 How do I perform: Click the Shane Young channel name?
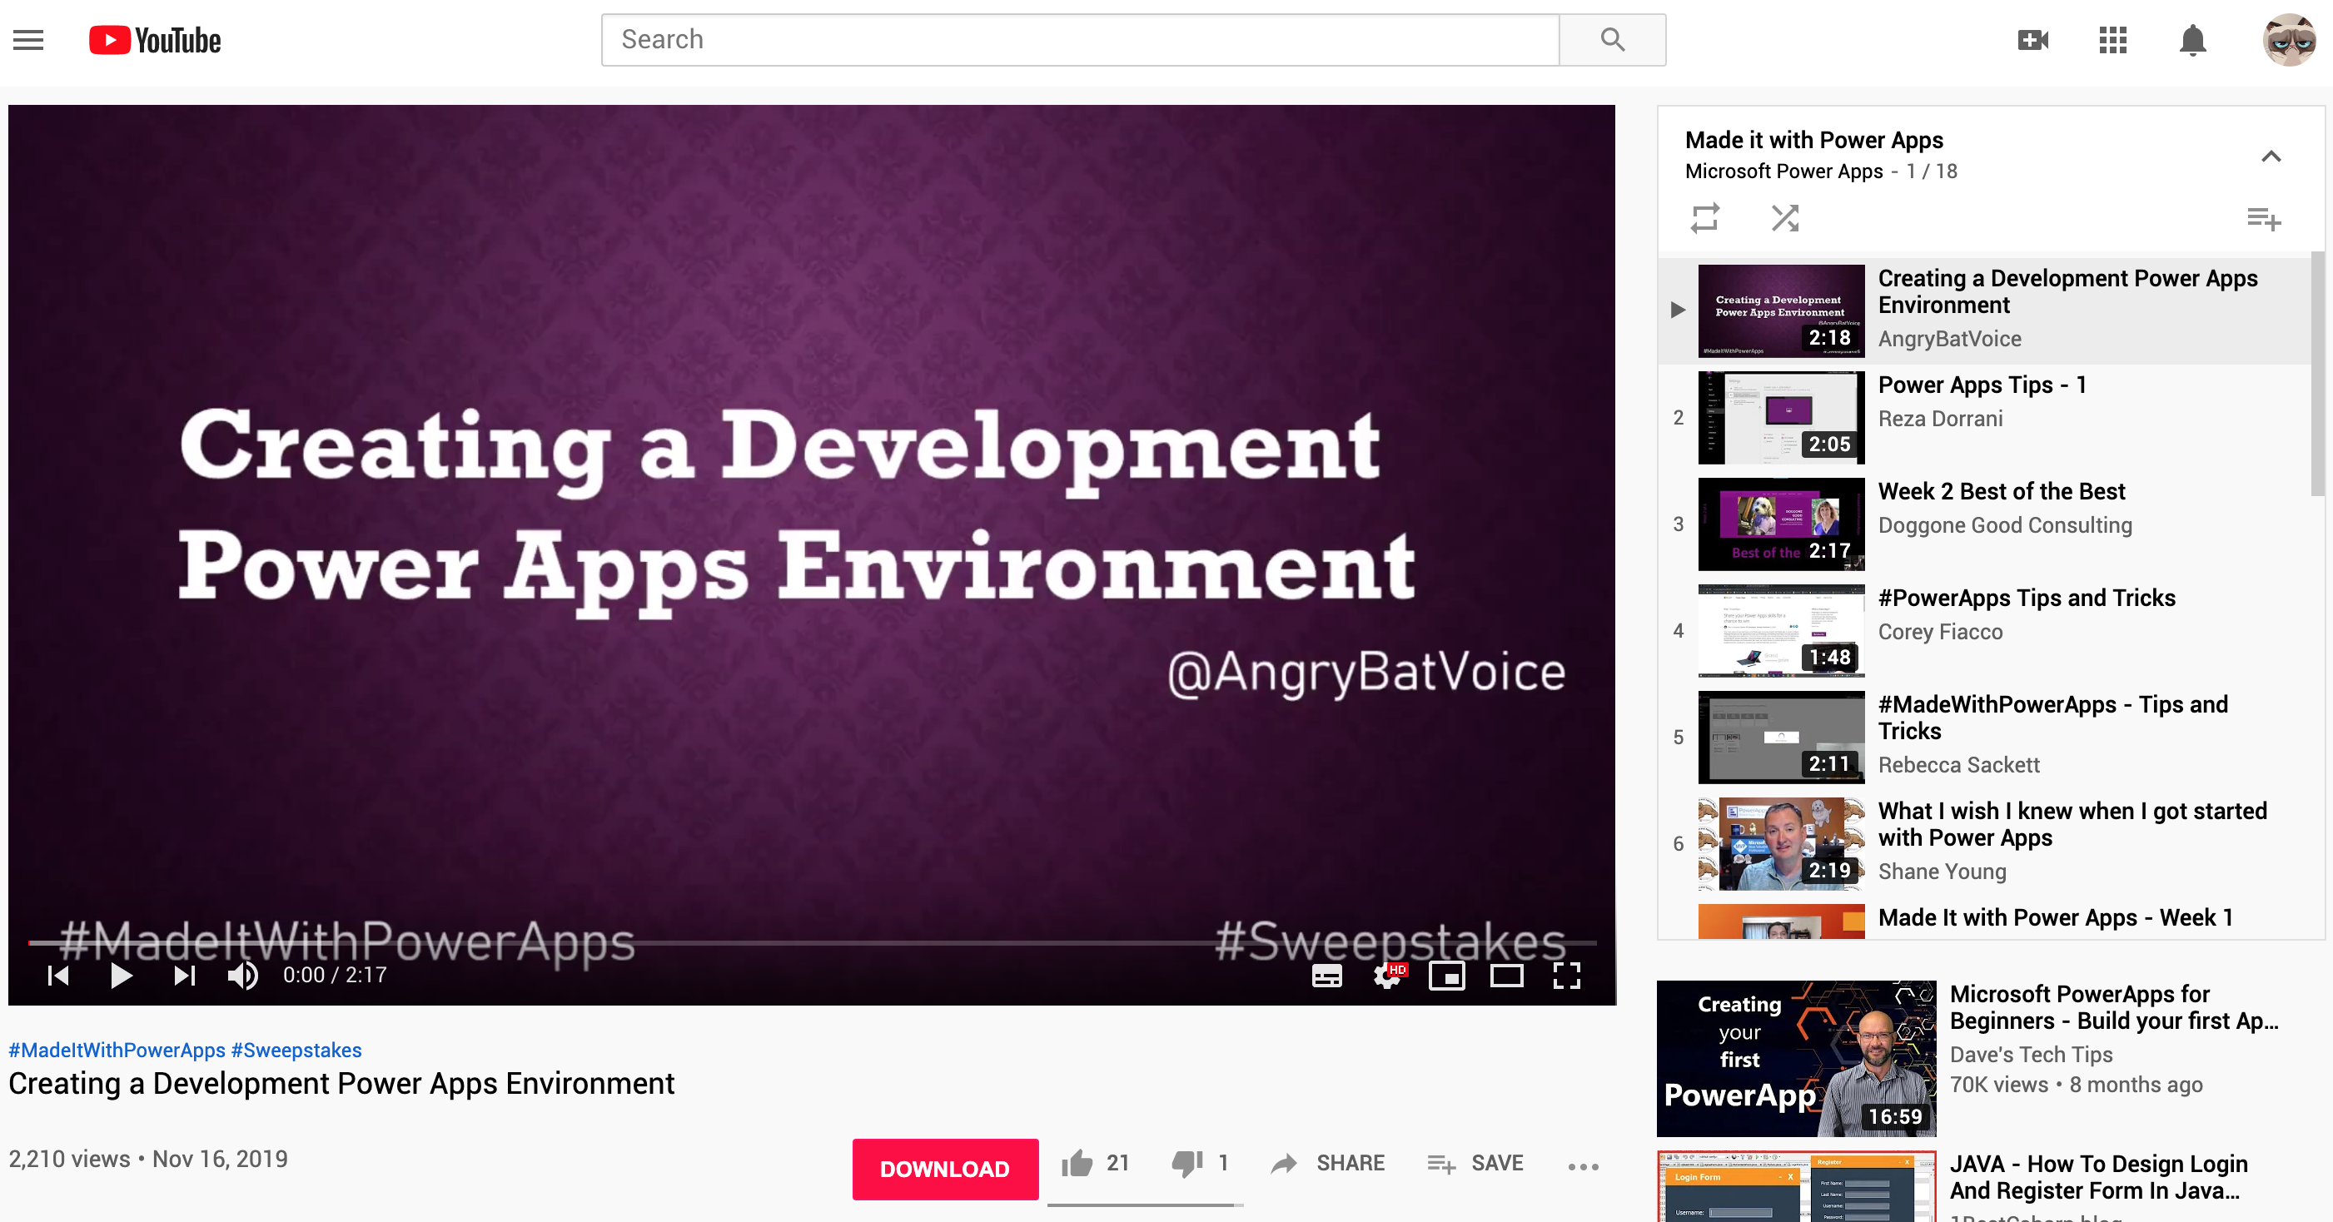[x=1942, y=872]
